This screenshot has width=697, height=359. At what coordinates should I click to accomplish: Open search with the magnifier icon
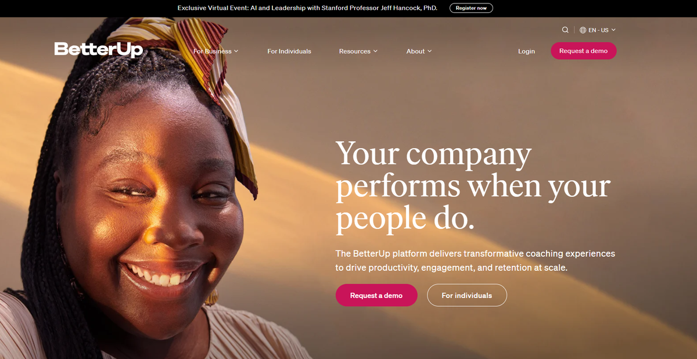(565, 30)
